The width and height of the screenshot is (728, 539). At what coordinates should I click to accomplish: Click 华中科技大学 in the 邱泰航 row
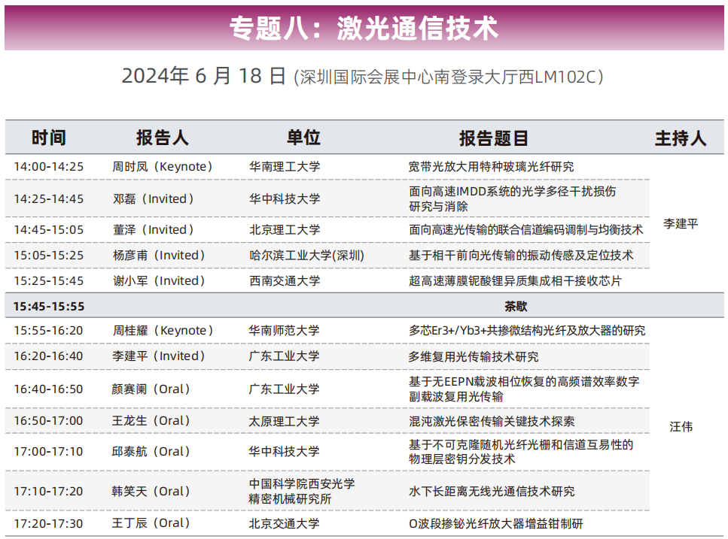(x=284, y=452)
